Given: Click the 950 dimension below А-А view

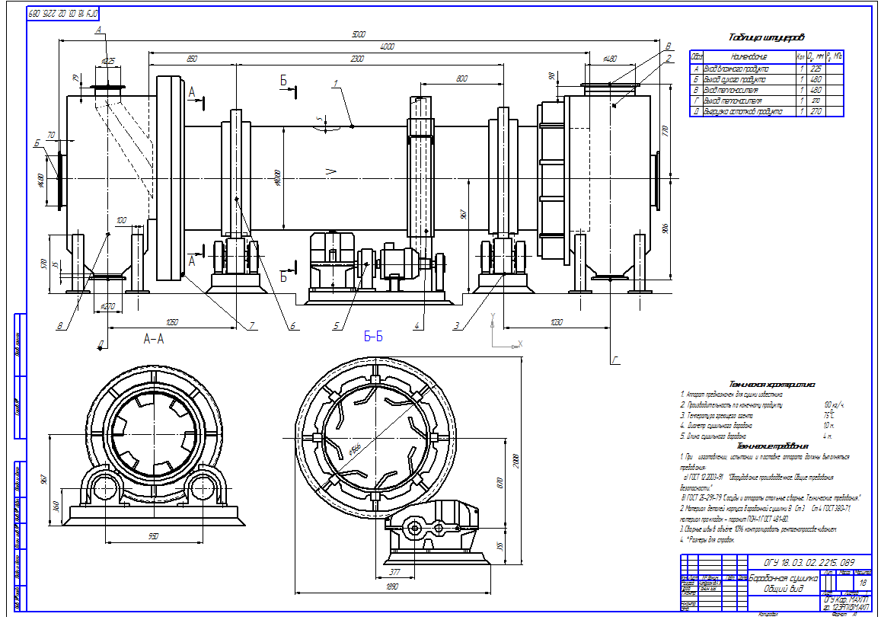Looking at the screenshot, I should 152,537.
